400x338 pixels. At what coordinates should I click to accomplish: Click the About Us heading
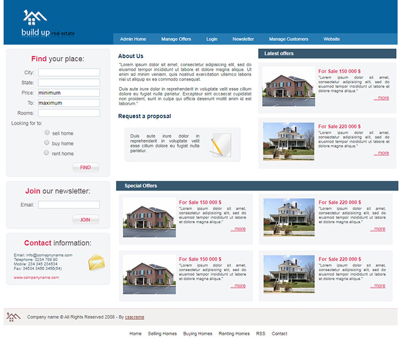pos(131,56)
